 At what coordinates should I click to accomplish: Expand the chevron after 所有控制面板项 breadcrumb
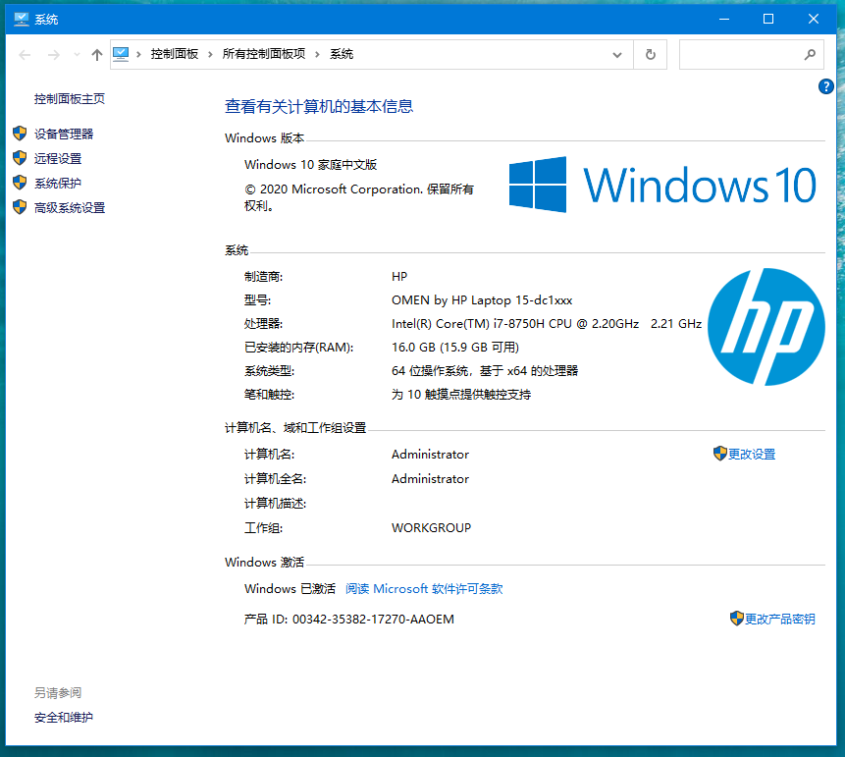pyautogui.click(x=317, y=55)
